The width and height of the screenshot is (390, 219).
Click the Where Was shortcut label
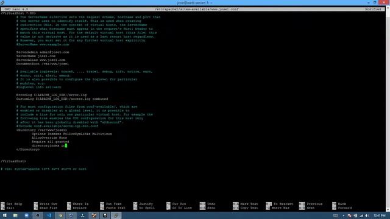click(280, 208)
